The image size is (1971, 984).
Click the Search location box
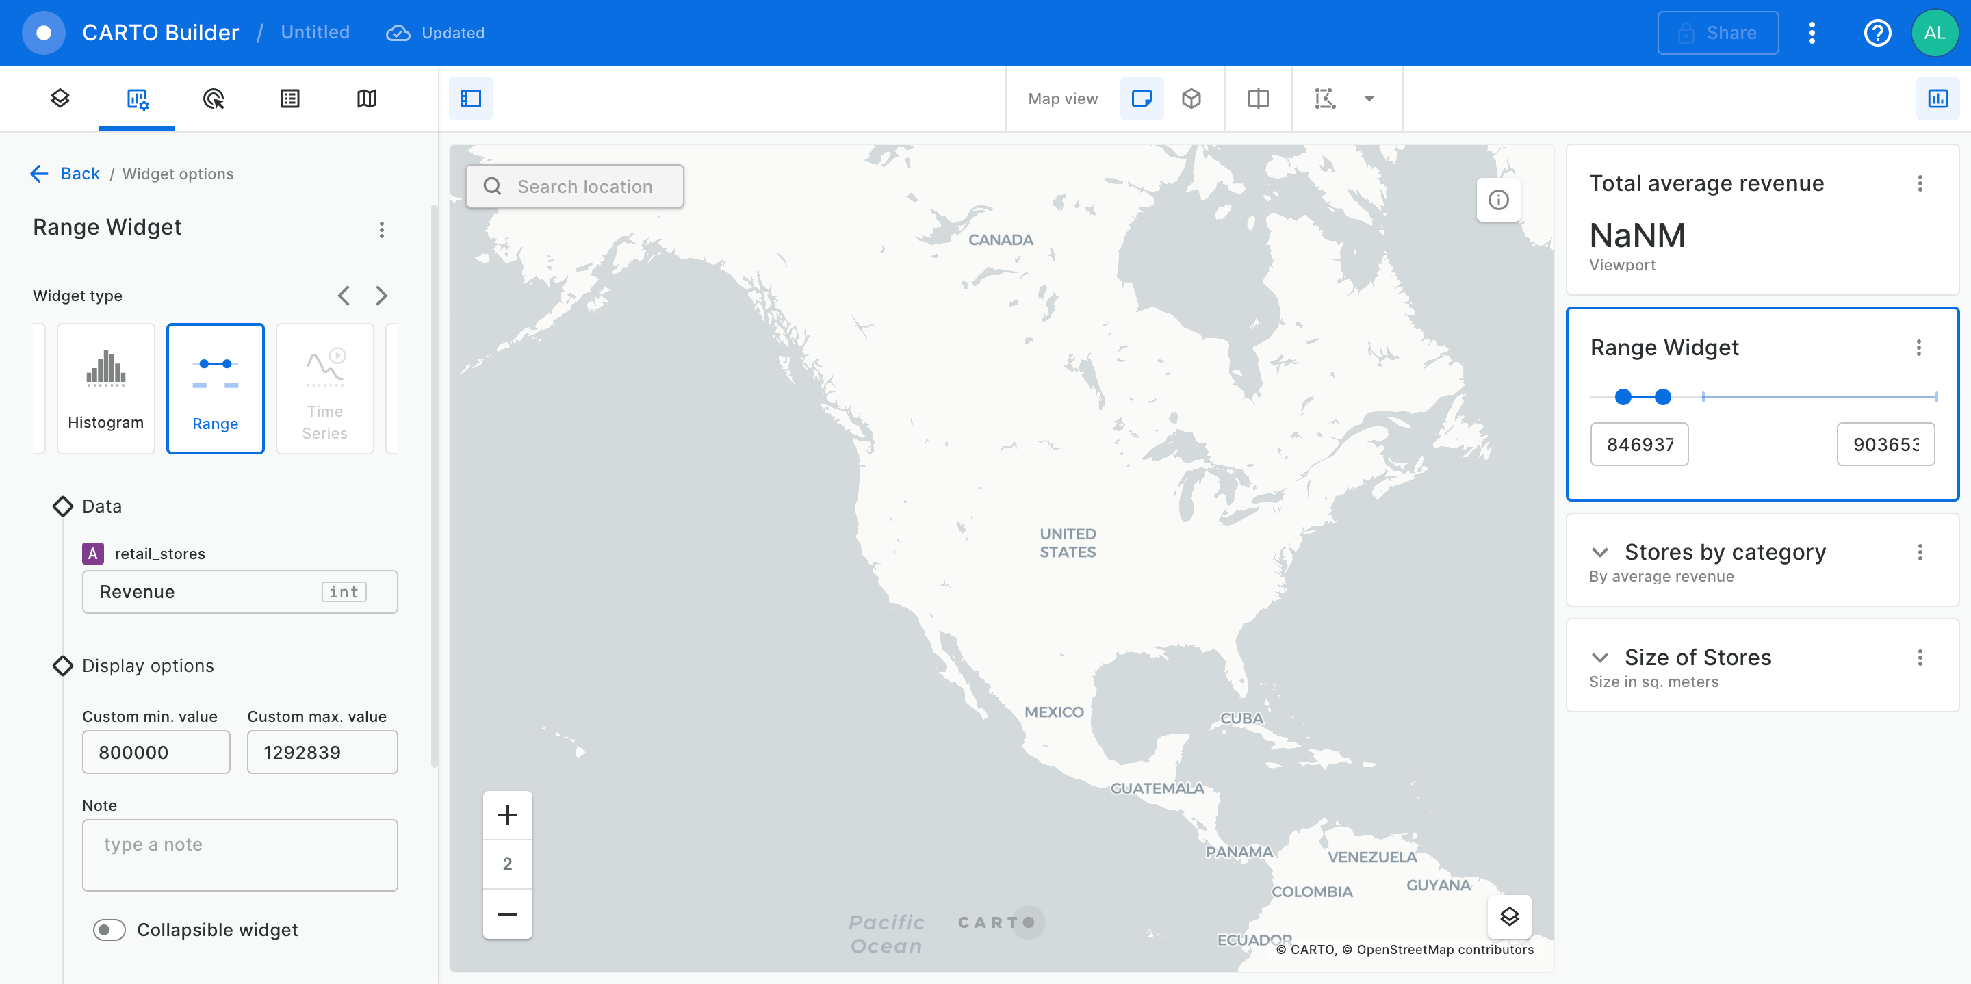point(575,186)
